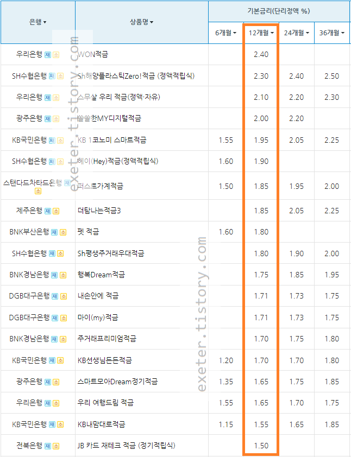Click 재 badge in 주거래프리미엄적금 row
351x457 pixels.
[54, 339]
